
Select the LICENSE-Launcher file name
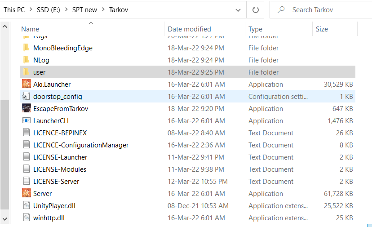(x=60, y=157)
